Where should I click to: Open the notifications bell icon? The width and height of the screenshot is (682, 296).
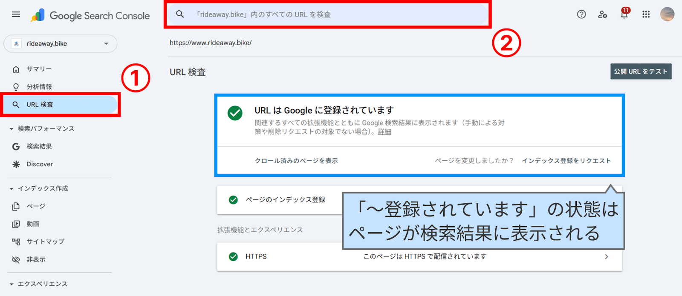624,14
